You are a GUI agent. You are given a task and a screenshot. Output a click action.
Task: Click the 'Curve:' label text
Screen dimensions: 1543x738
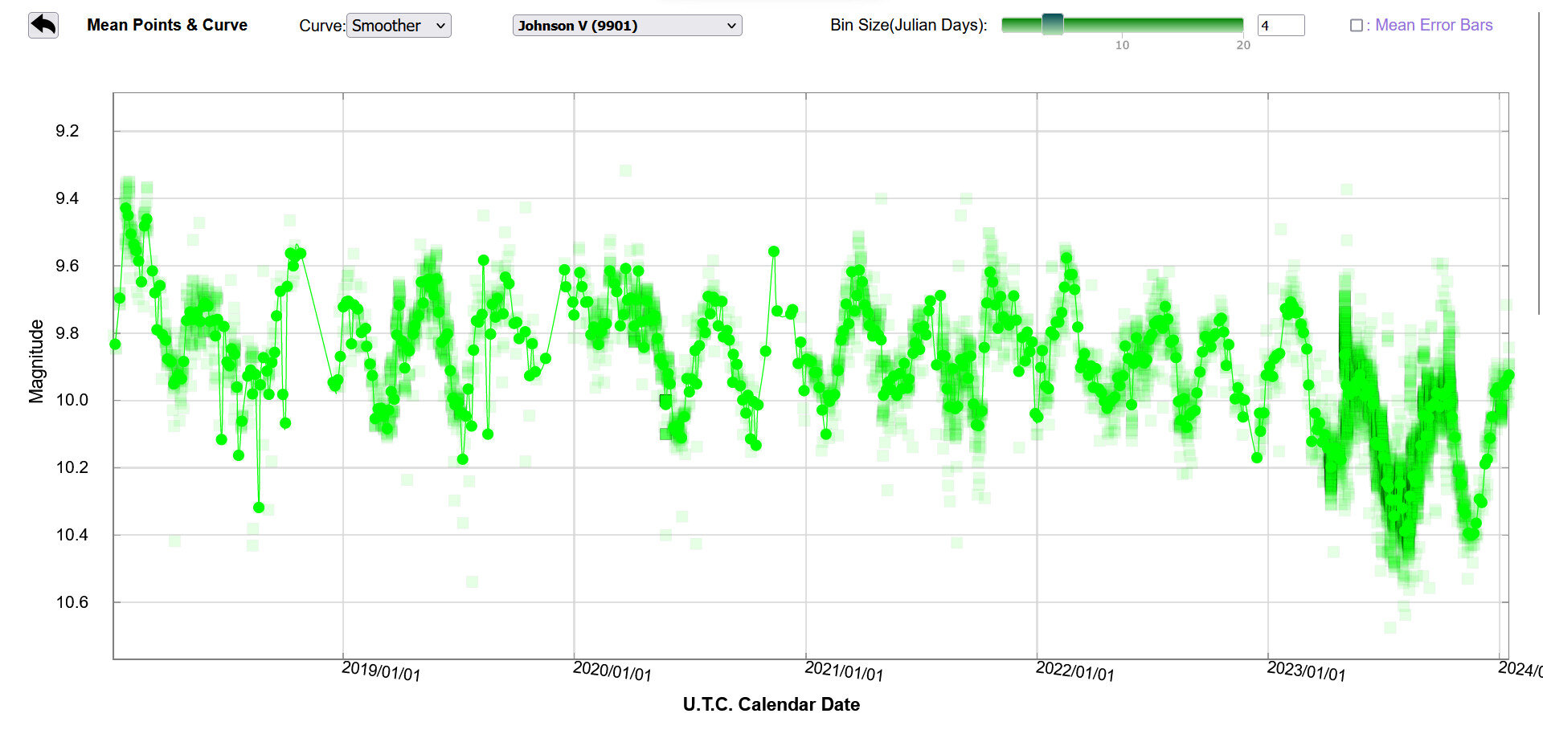[x=321, y=26]
